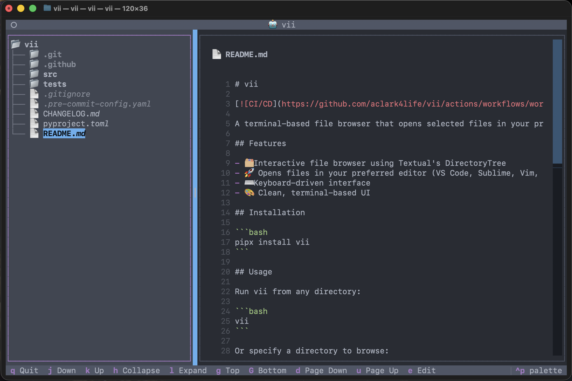Select CHANGELOG.md in the file tree
The width and height of the screenshot is (572, 381).
[71, 114]
